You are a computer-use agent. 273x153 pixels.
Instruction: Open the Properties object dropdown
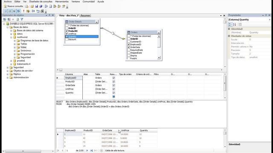(x=270, y=20)
